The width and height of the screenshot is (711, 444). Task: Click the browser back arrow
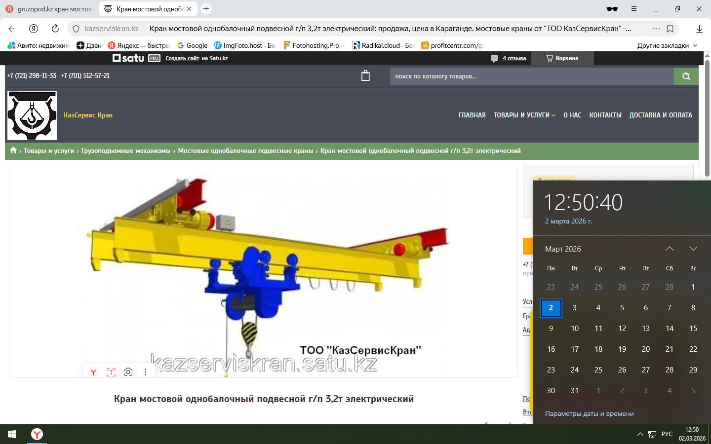pyautogui.click(x=12, y=29)
